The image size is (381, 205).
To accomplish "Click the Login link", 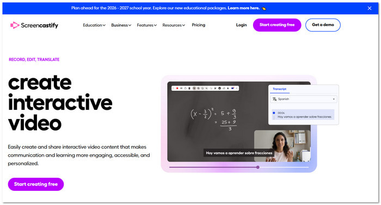I will (241, 25).
